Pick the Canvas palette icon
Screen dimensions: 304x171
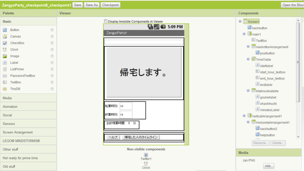(5, 37)
